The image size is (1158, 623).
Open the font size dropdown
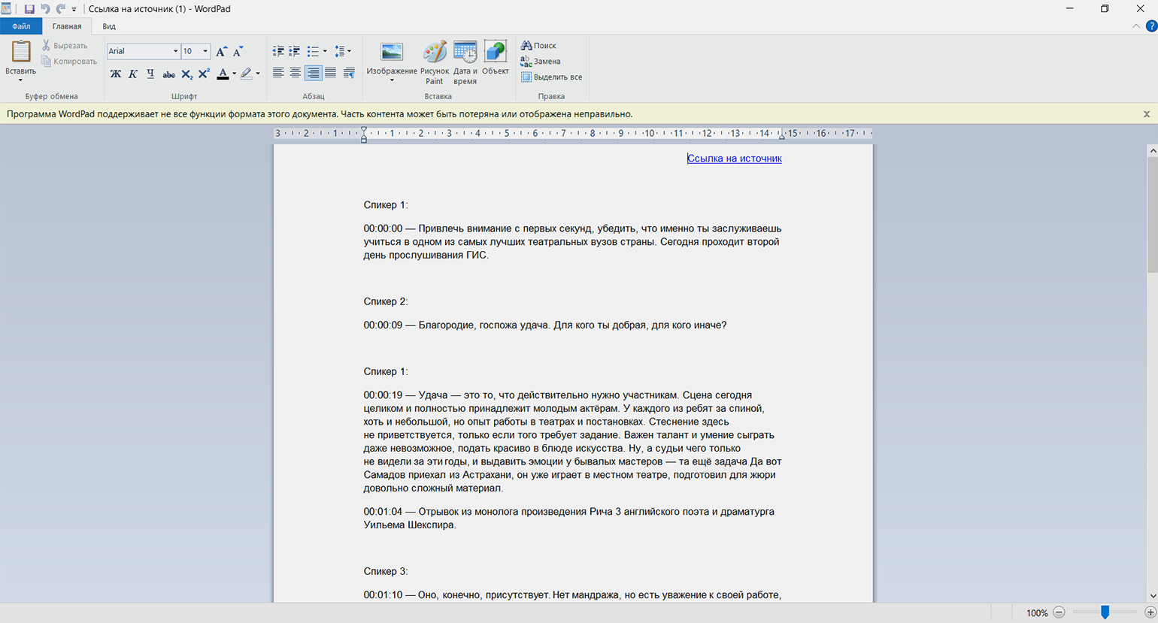click(x=205, y=51)
